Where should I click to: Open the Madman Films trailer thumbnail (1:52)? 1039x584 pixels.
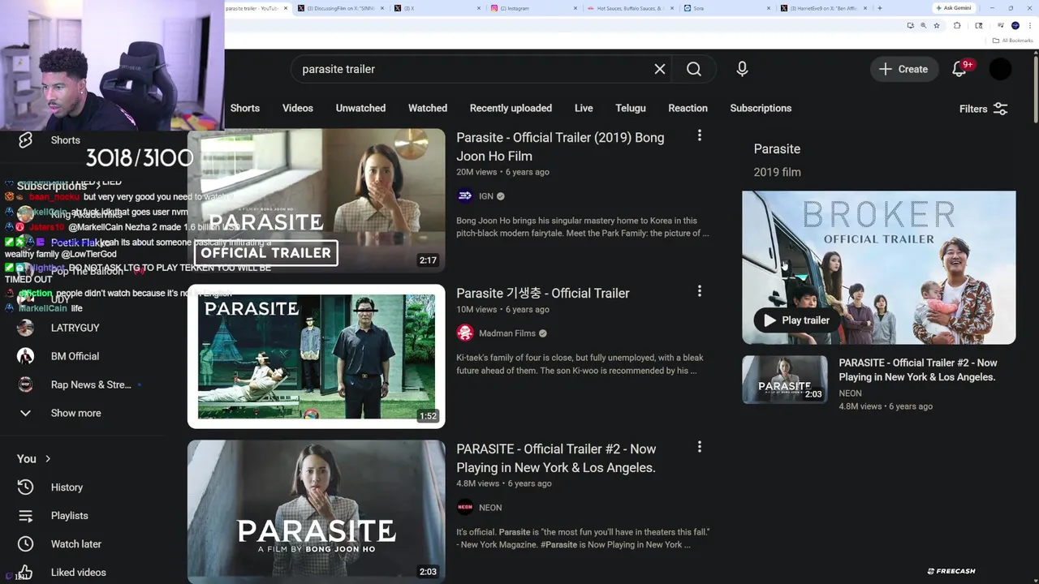[x=317, y=356]
